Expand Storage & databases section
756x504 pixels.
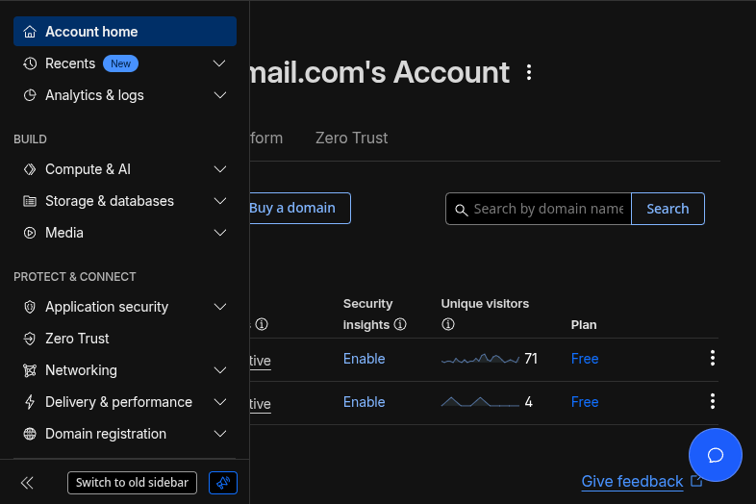pos(219,201)
